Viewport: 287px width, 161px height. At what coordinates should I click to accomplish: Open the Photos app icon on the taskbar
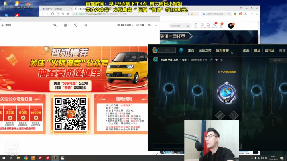63,158
